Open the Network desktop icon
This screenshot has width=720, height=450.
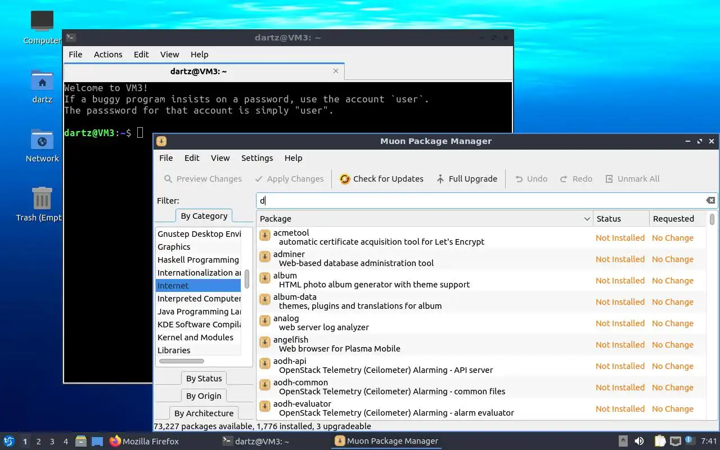pos(42,146)
